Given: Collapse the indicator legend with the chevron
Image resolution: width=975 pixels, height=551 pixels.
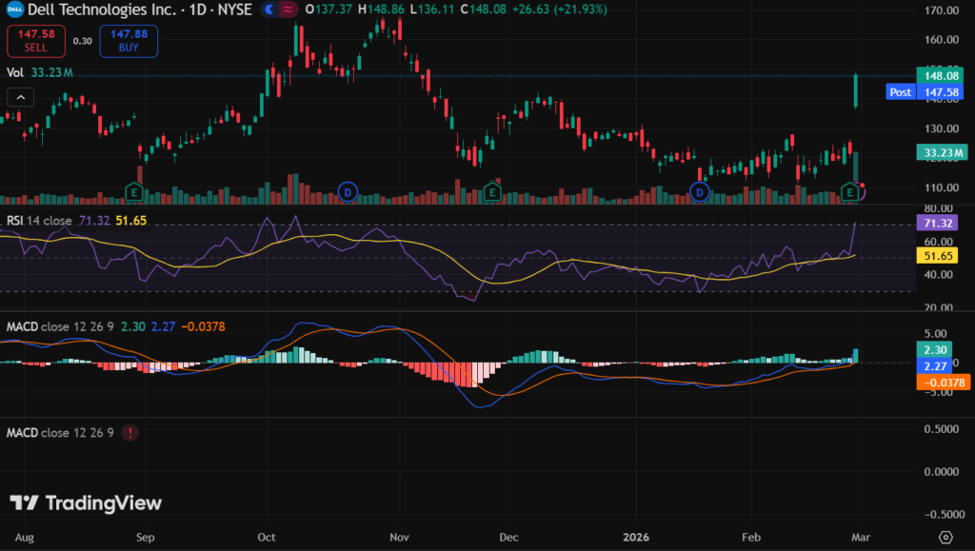Looking at the screenshot, I should (x=20, y=96).
